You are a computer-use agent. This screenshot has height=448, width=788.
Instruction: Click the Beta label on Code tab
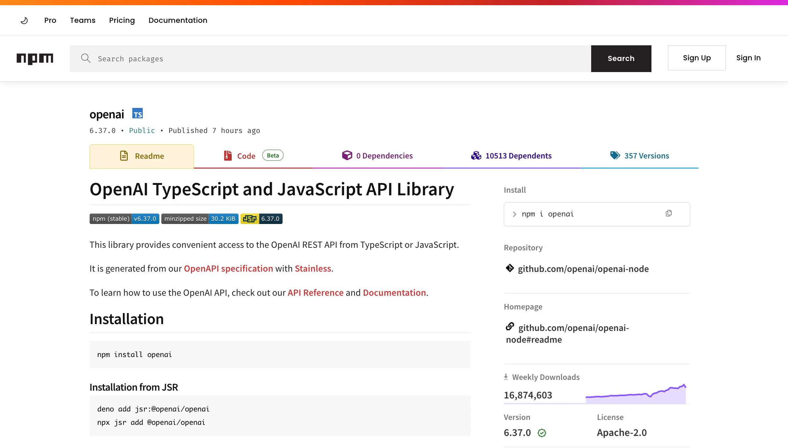click(273, 156)
